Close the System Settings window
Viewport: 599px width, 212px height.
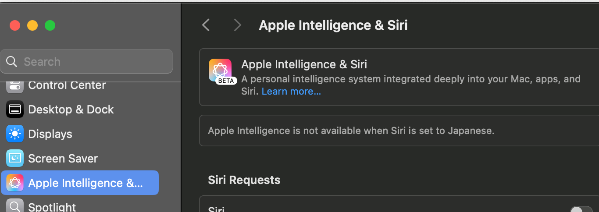pyautogui.click(x=15, y=25)
